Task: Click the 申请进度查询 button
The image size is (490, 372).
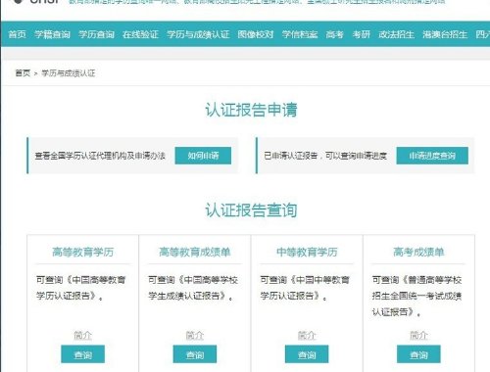Action: 432,156
